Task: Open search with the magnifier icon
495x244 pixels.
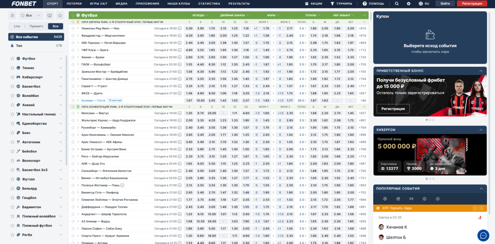Action: 396,3
